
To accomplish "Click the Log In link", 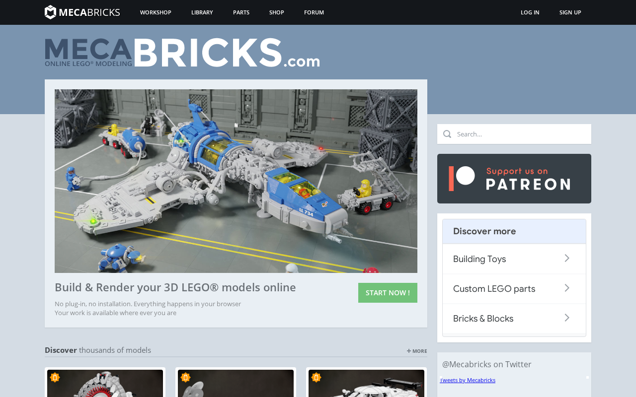I will coord(530,12).
